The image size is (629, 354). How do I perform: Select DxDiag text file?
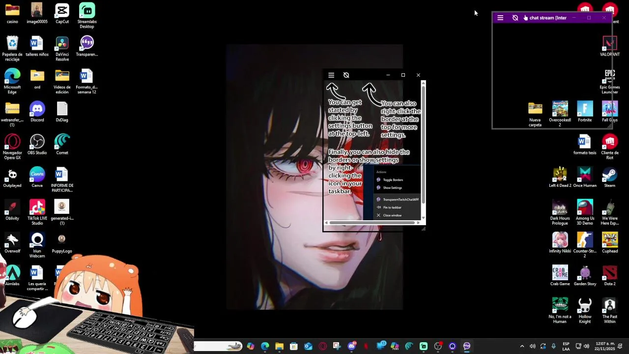pyautogui.click(x=62, y=112)
